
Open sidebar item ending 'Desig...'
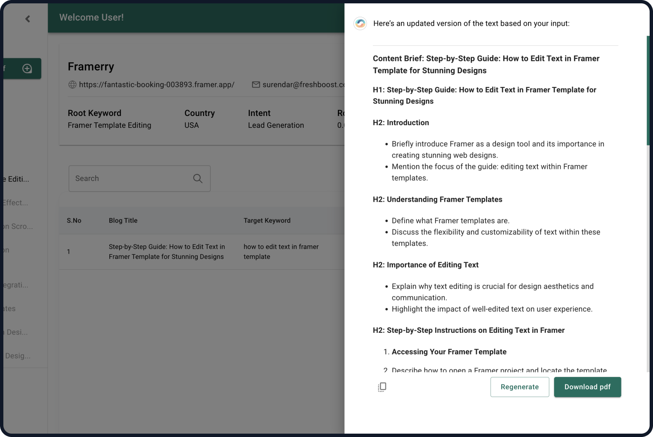(x=17, y=355)
